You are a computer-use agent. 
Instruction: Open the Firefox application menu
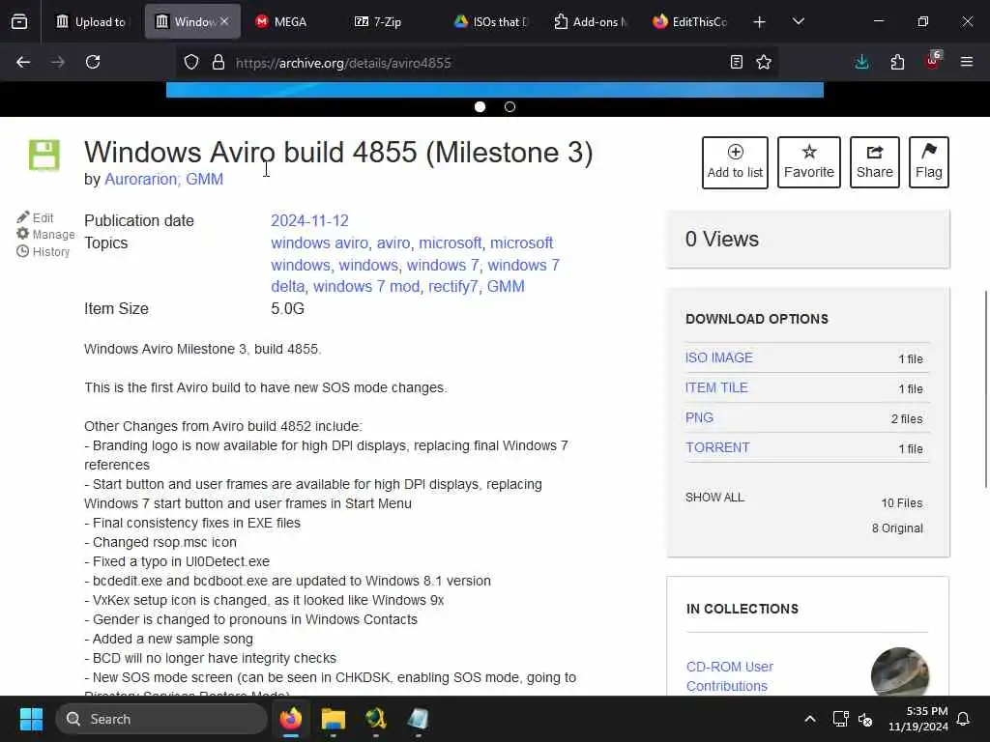[967, 63]
